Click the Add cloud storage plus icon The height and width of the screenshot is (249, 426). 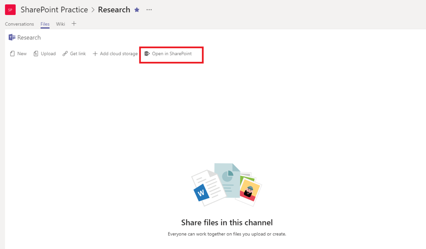pos(95,53)
